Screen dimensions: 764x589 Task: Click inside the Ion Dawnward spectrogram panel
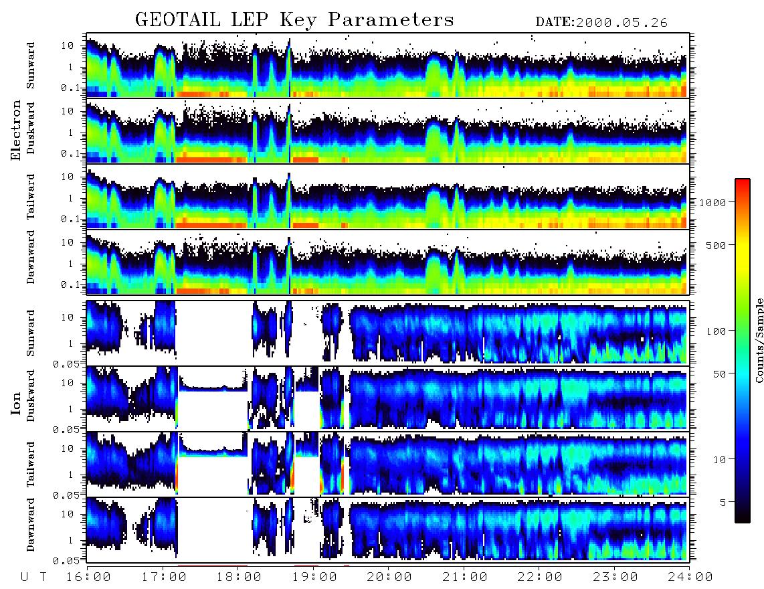coord(388,529)
